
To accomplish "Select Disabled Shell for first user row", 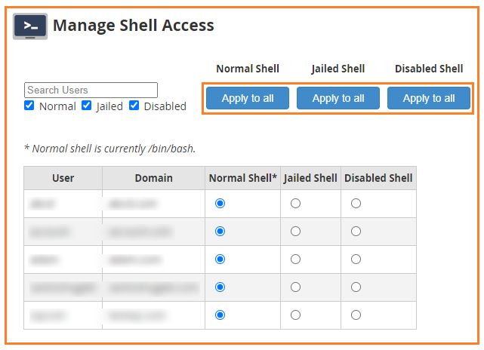I will pos(356,203).
